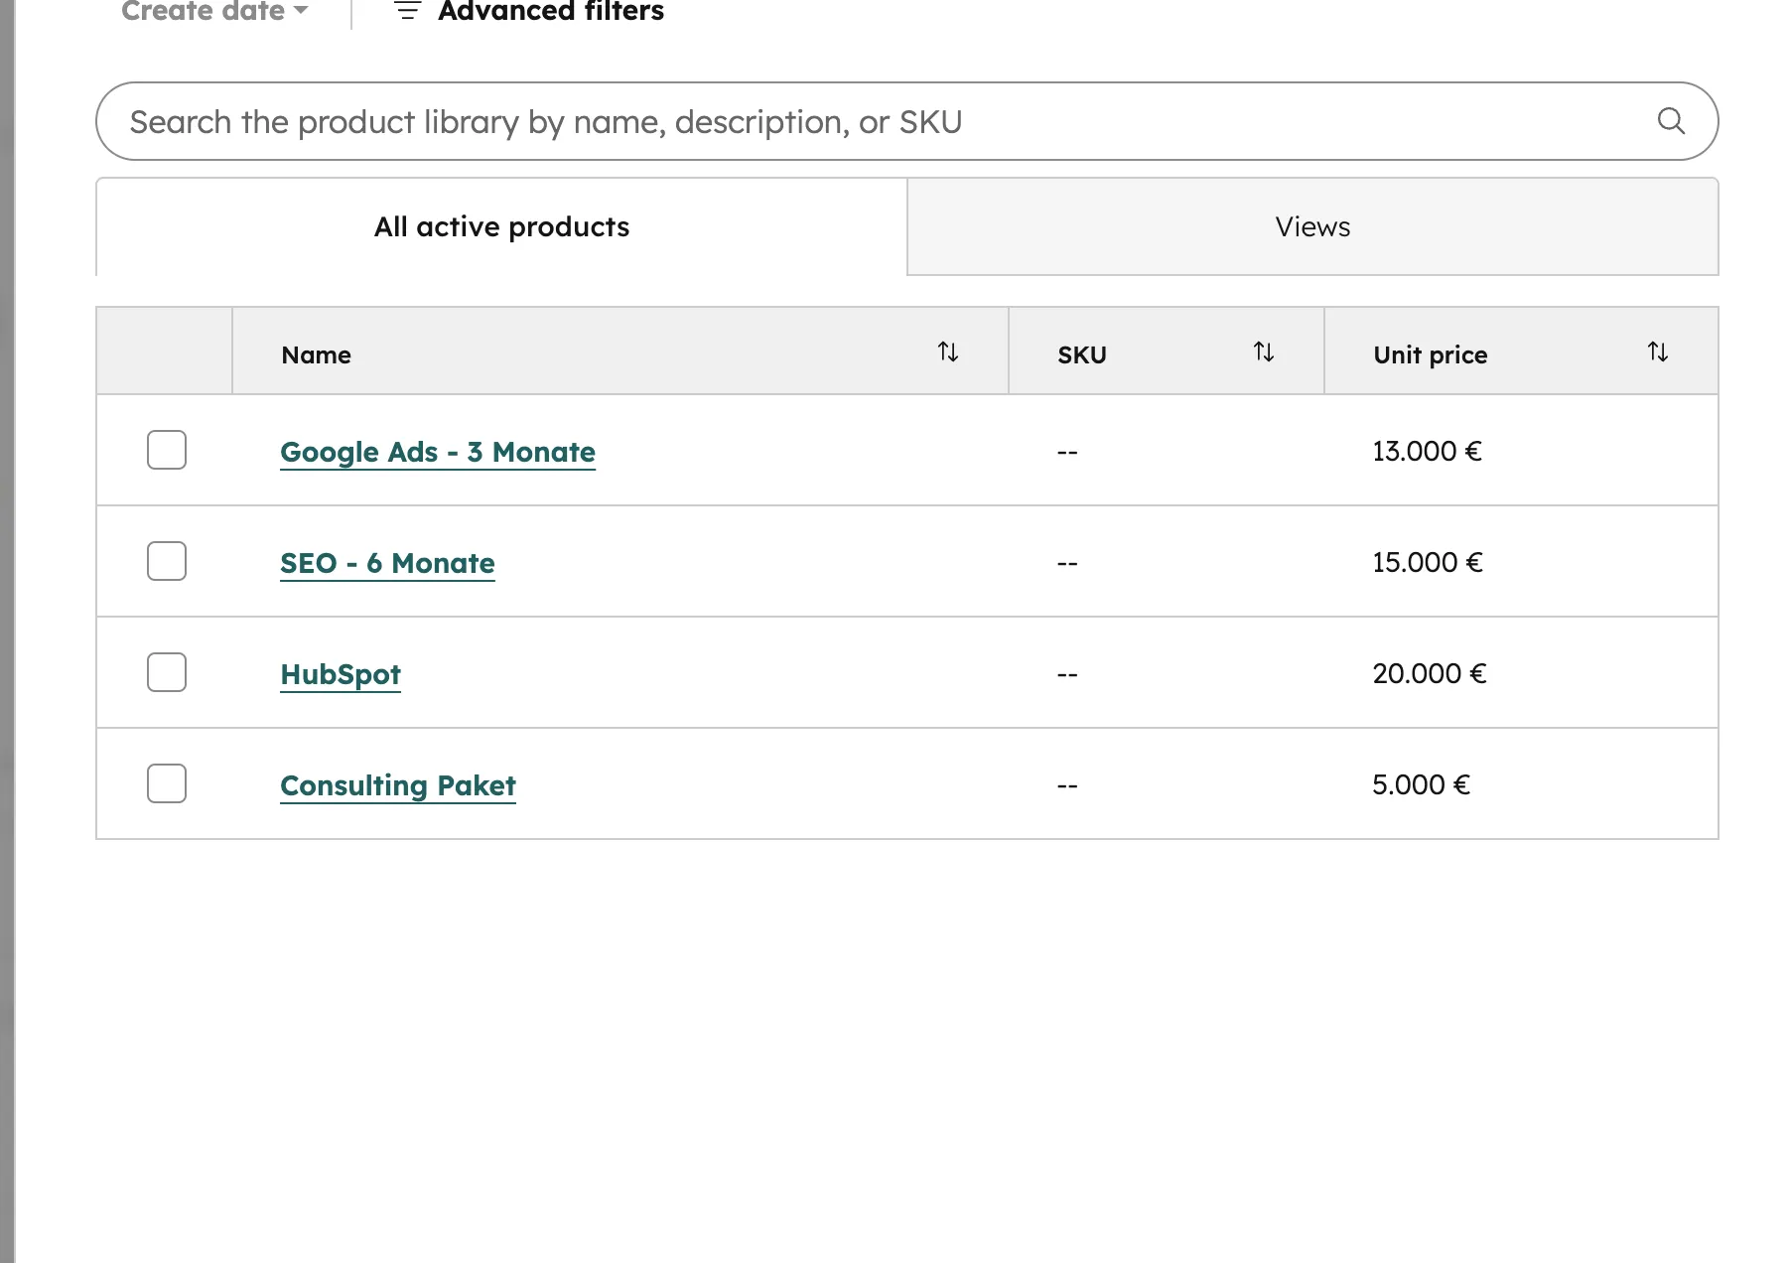Check the Consulting Paket row checkbox
Image resolution: width=1789 pixels, height=1263 pixels.
[166, 783]
